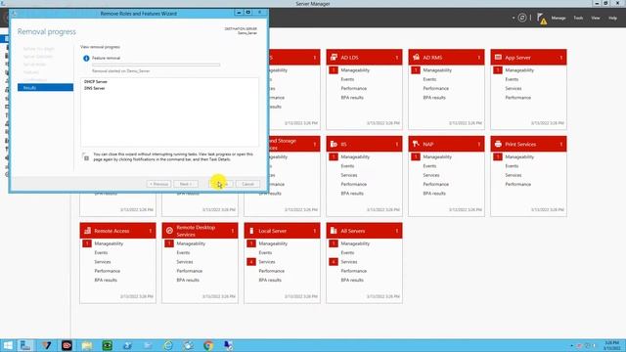Click the Server Manager taskbar icon

26,345
